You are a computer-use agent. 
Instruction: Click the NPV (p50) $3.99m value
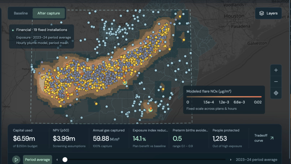pyautogui.click(x=64, y=138)
